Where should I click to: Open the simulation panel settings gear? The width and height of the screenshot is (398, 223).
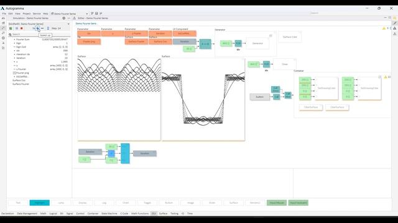63,18
